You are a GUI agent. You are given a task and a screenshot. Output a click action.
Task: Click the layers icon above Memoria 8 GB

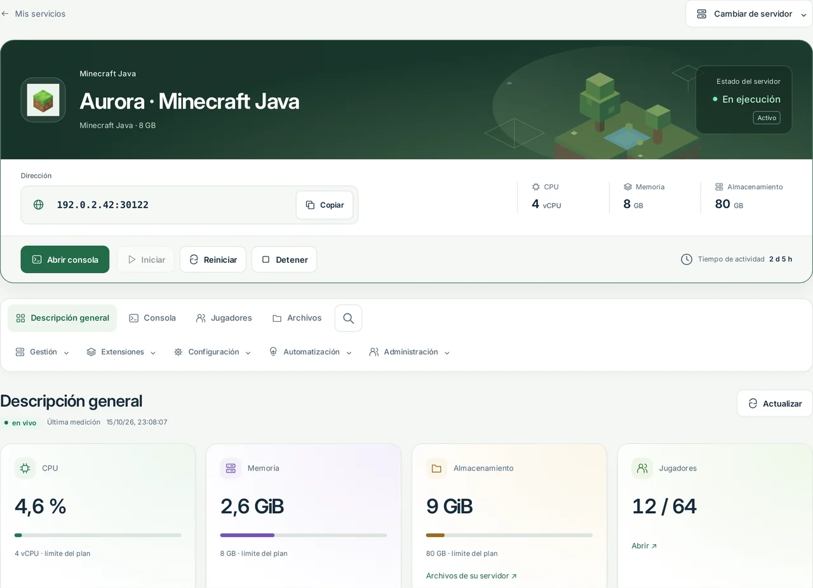[628, 187]
